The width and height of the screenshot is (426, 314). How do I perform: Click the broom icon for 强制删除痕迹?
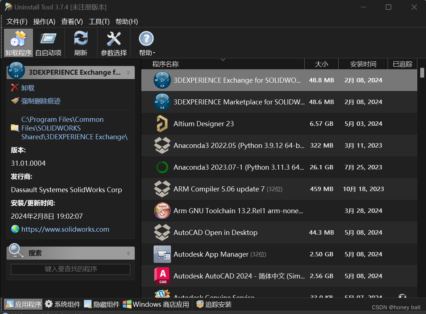pyautogui.click(x=14, y=101)
